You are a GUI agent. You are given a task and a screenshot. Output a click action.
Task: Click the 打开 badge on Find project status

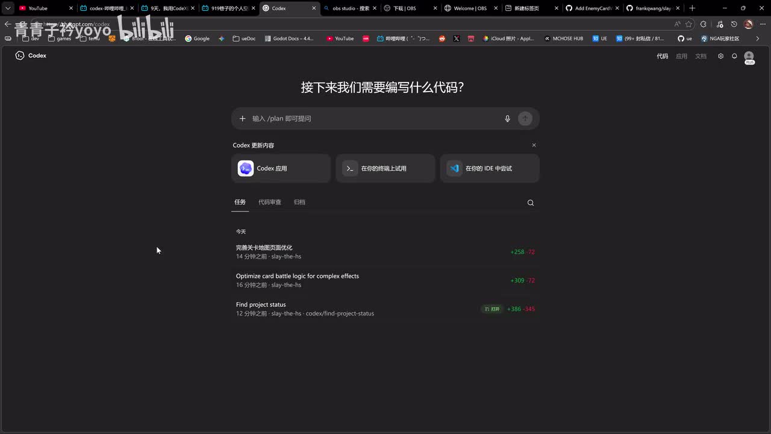tap(492, 309)
